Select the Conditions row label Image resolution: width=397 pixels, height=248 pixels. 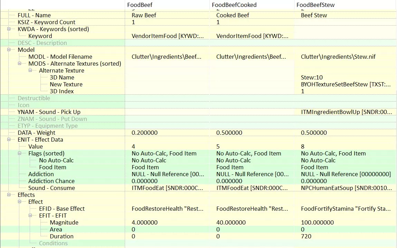(53, 243)
